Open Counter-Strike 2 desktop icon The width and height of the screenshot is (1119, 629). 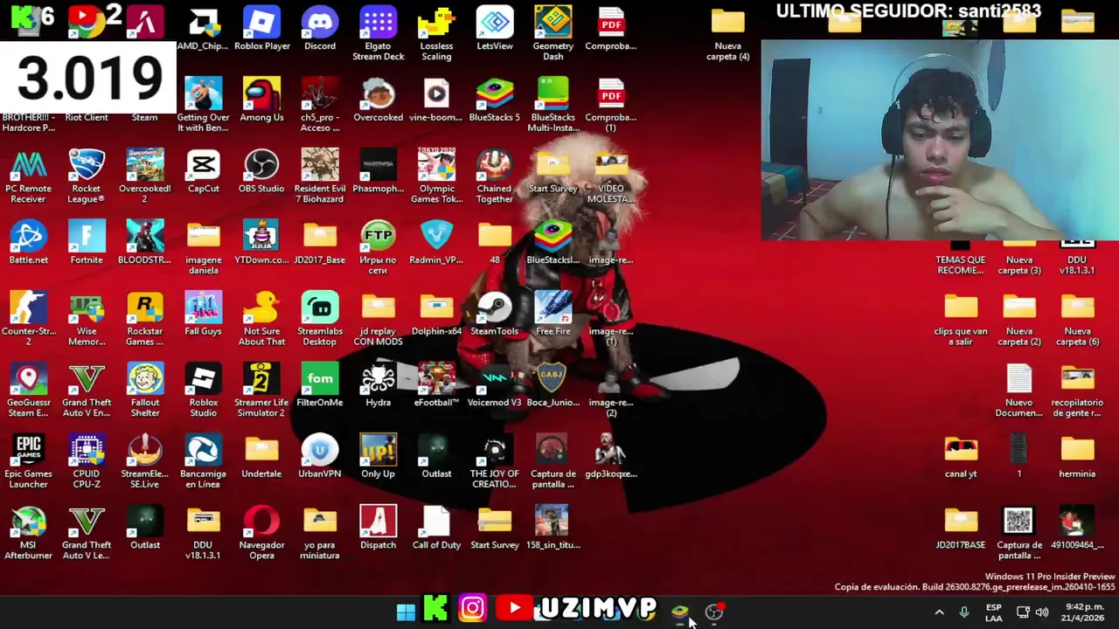tap(28, 320)
